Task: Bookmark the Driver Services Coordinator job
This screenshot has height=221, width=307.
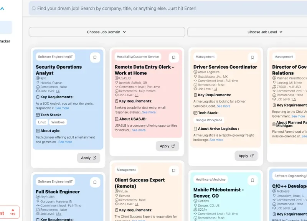Action: click(x=252, y=58)
